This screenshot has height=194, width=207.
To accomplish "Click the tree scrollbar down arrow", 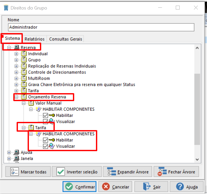I will point(197,159).
